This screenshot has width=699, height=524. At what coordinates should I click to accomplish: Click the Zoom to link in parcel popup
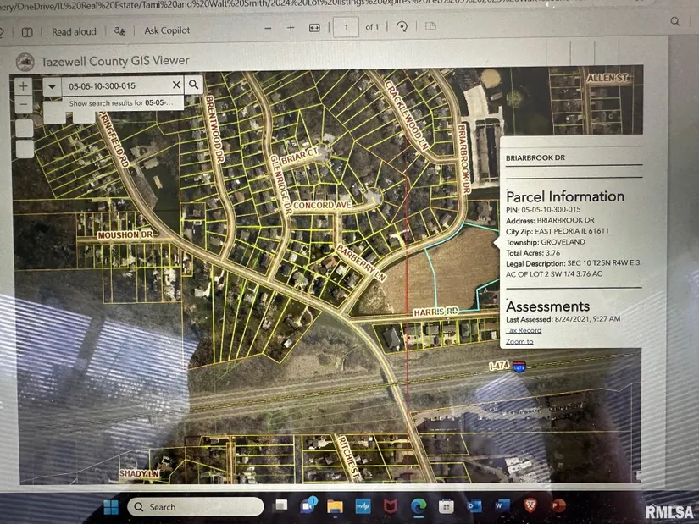tap(519, 341)
